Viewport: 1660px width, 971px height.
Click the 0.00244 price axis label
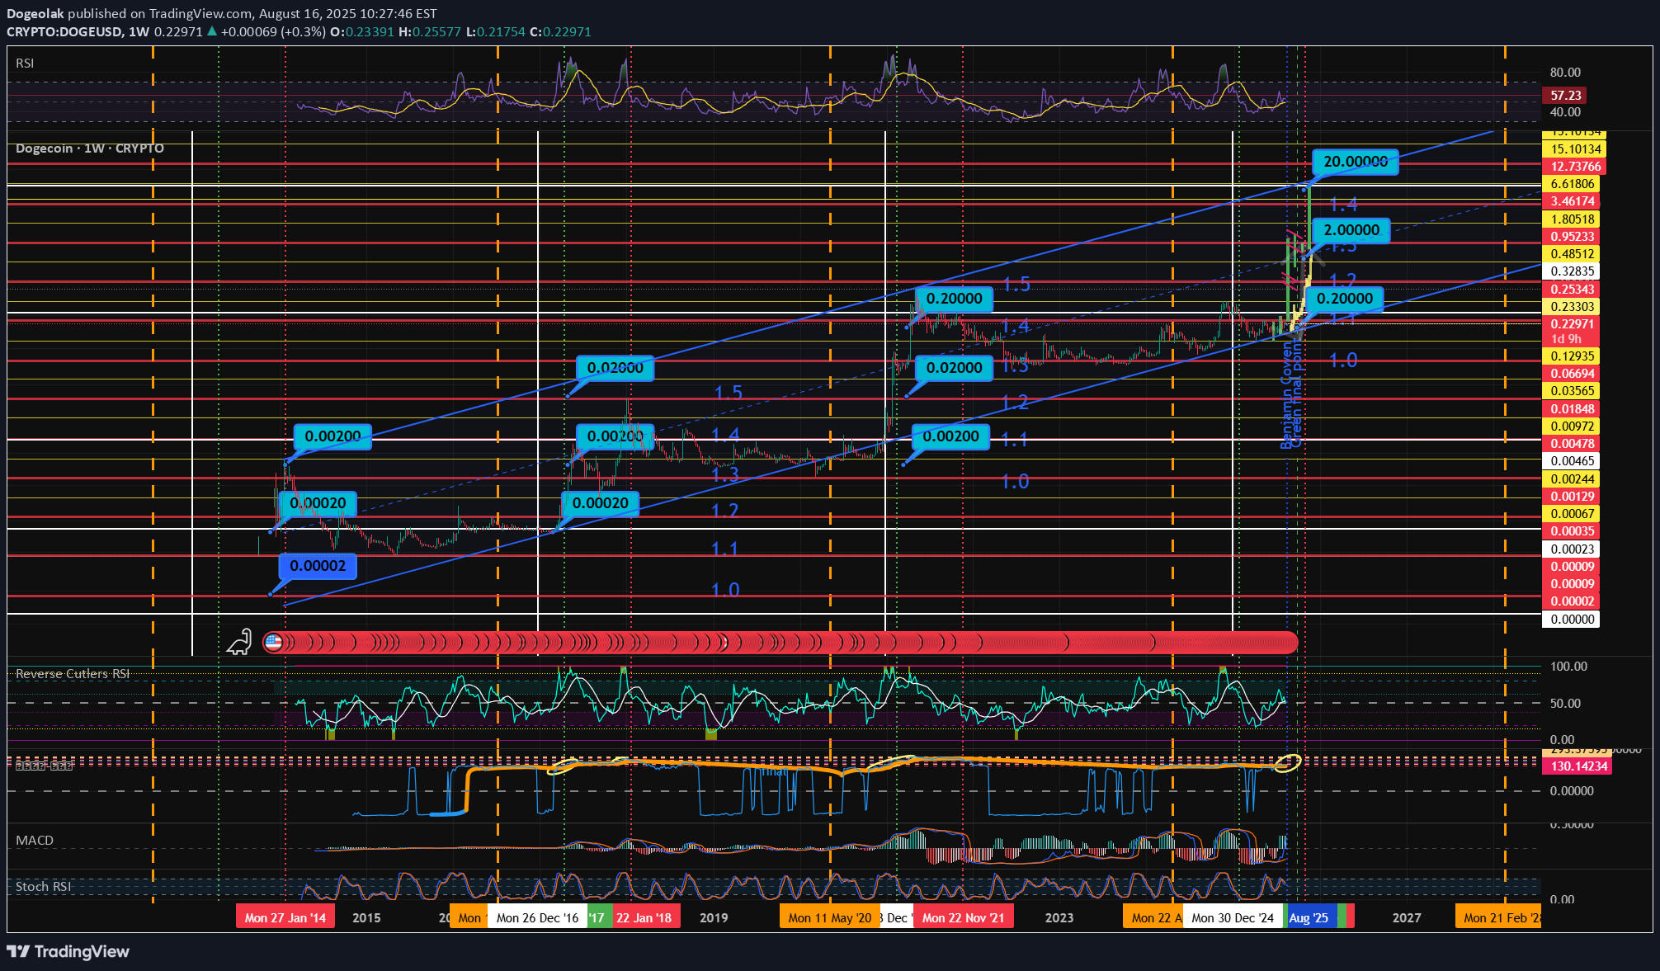1571,479
